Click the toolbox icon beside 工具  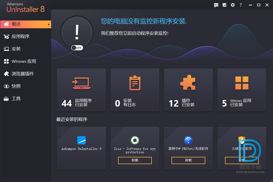click(x=6, y=99)
